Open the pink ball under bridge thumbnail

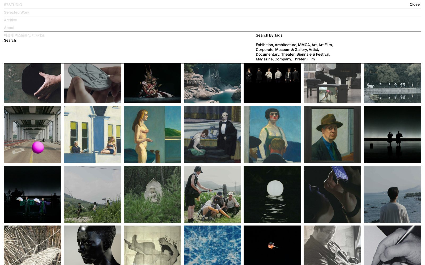pyautogui.click(x=32, y=134)
